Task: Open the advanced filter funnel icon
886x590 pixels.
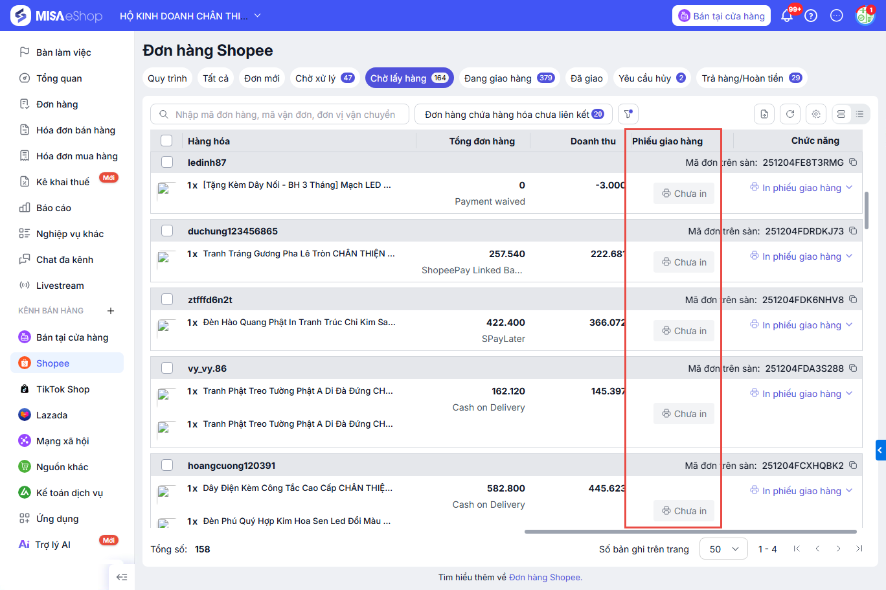Action: [628, 114]
